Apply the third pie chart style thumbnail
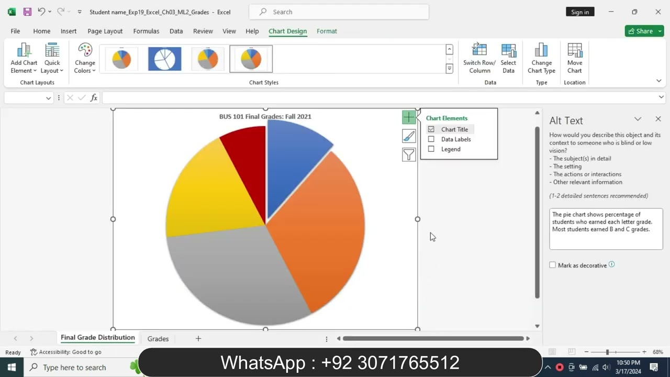Image resolution: width=670 pixels, height=377 pixels. pyautogui.click(x=208, y=59)
